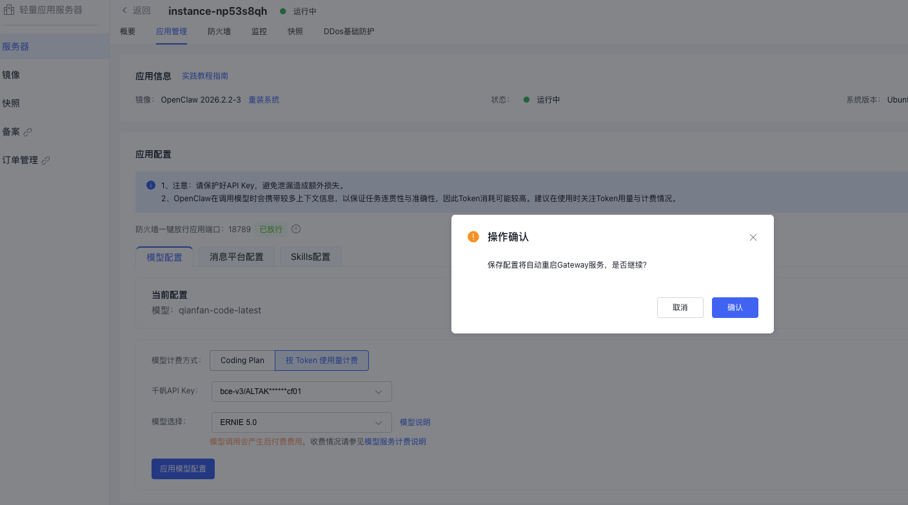Select Coding Plan billing option
This screenshot has height=505, width=908.
point(242,361)
